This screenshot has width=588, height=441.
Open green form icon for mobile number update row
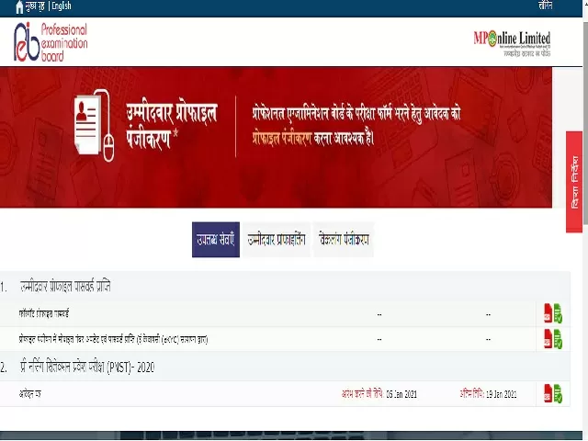coord(558,339)
